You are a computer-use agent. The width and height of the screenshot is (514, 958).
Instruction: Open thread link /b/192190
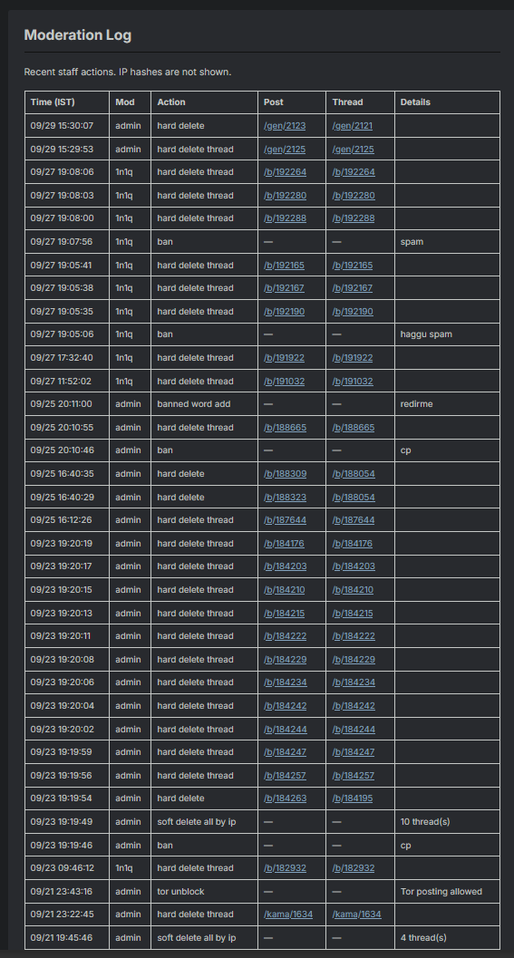pos(352,312)
